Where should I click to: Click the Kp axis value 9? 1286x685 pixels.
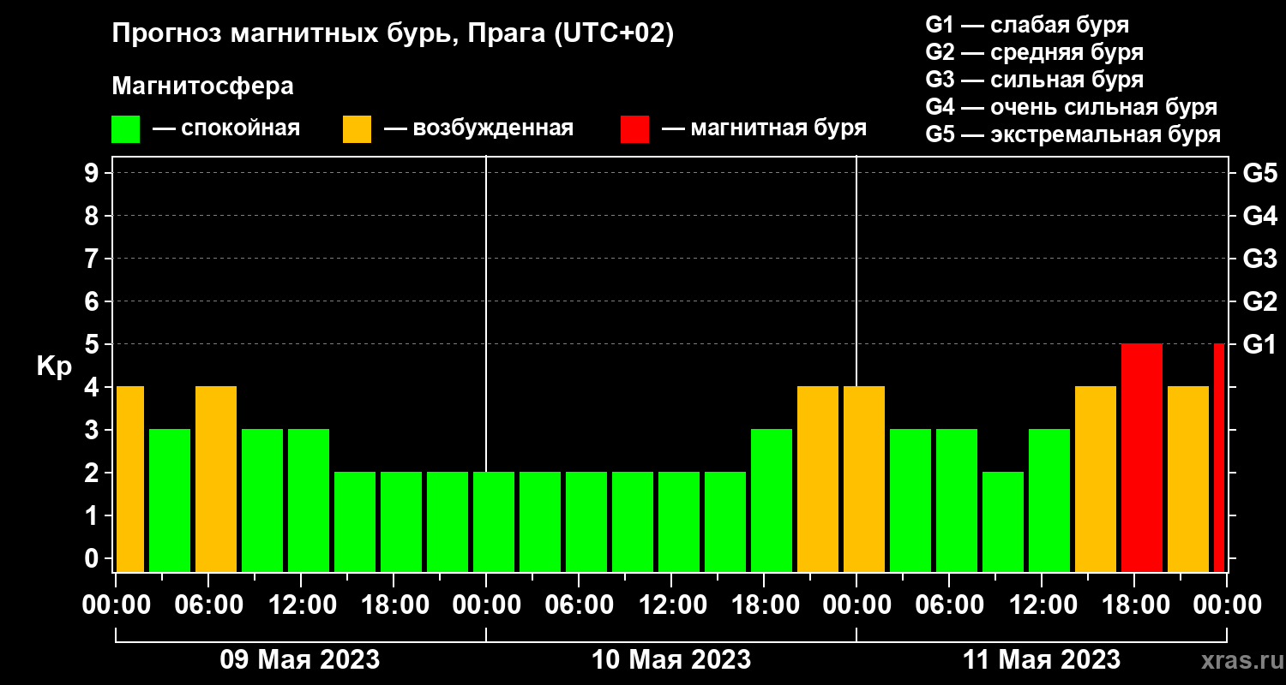click(x=93, y=173)
